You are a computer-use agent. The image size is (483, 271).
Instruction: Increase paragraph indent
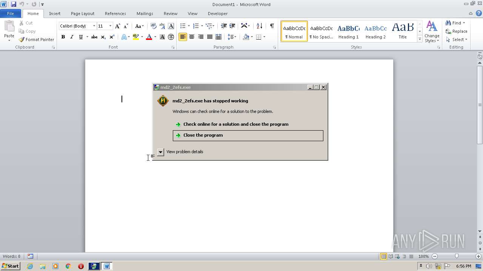click(232, 26)
